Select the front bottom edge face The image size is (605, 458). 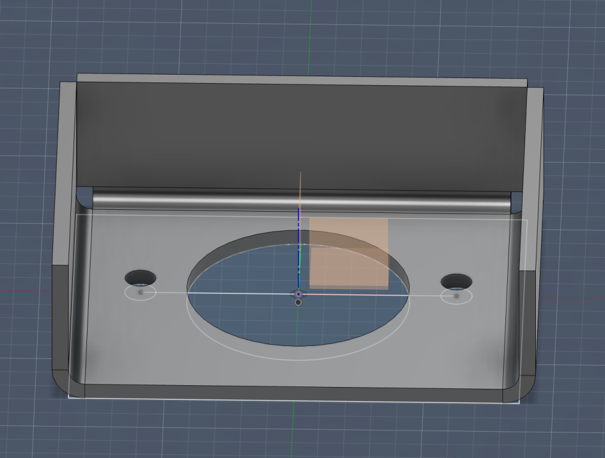click(x=292, y=394)
